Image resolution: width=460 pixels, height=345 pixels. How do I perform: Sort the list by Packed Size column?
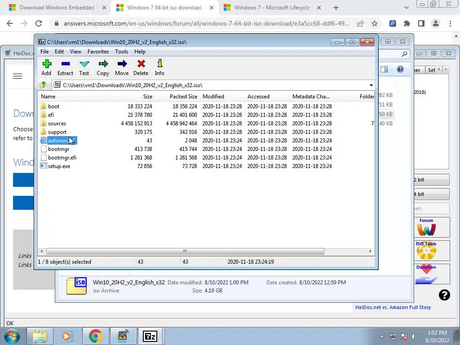[x=177, y=96]
